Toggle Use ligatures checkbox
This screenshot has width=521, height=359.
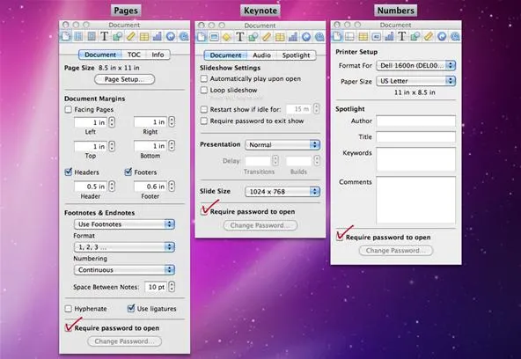click(x=131, y=308)
